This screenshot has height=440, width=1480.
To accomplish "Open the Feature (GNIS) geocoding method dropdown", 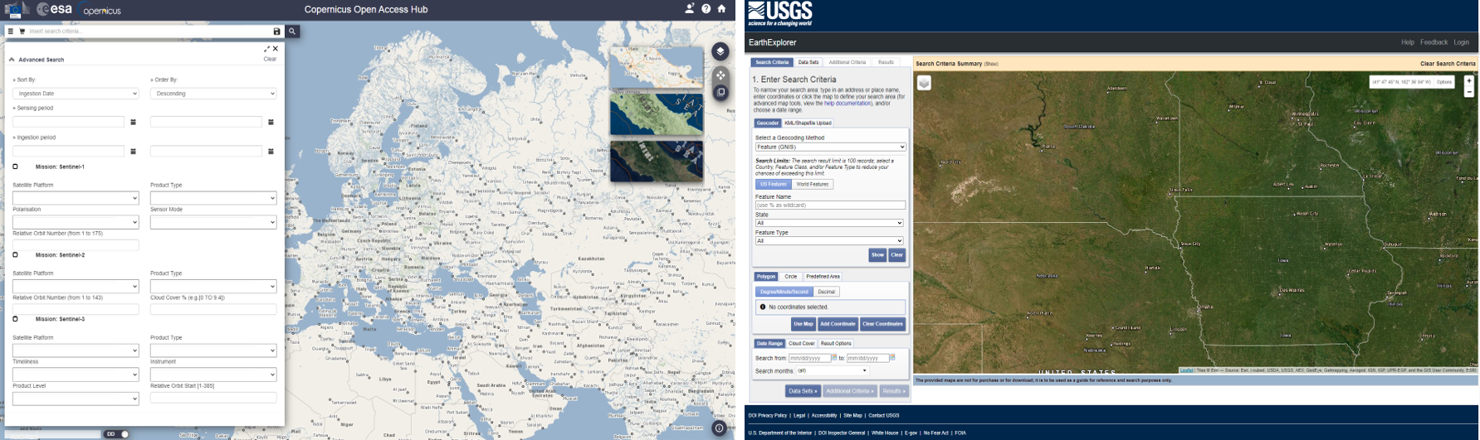I will click(830, 147).
